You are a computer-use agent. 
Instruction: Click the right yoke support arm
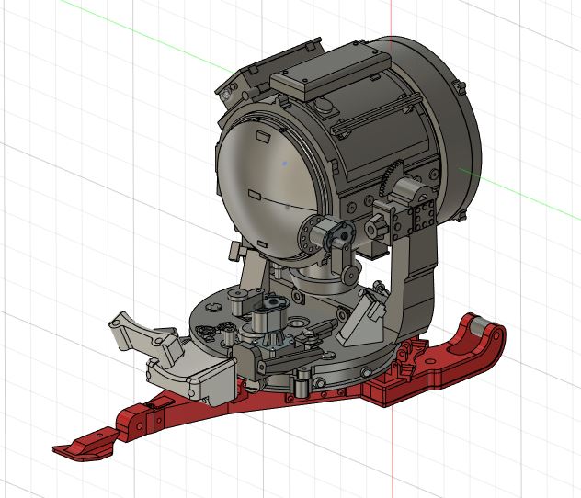(415, 285)
